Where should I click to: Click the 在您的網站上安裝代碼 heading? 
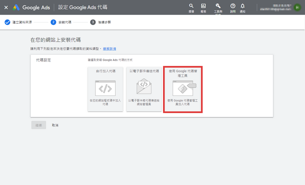pyautogui.click(x=55, y=40)
